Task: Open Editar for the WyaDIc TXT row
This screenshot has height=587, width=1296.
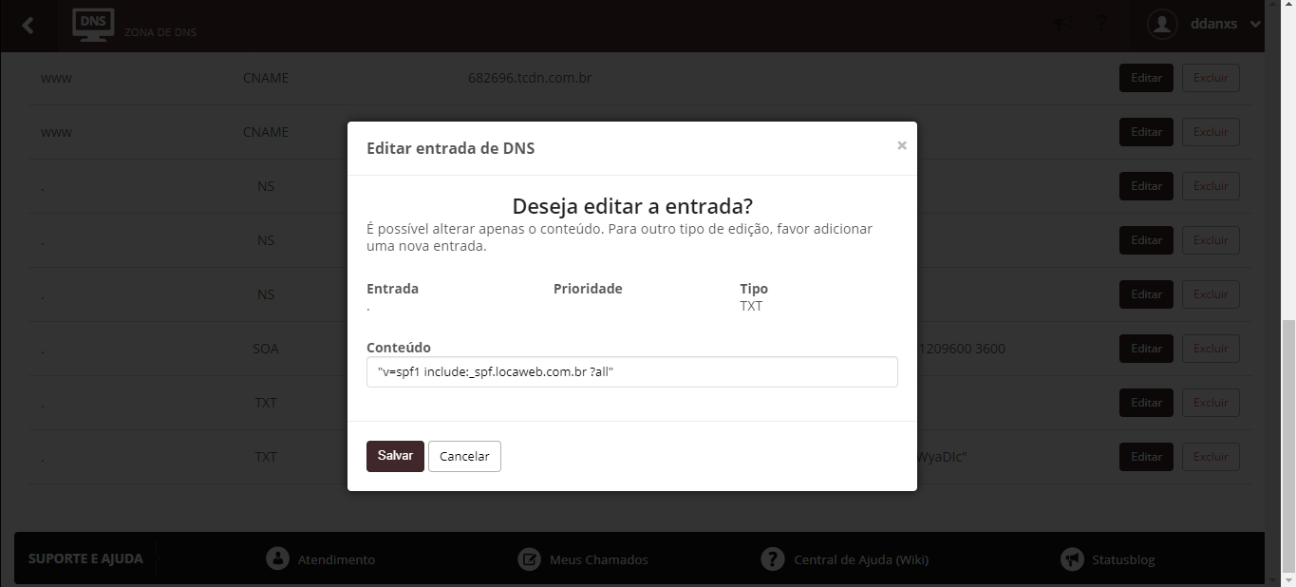Action: point(1146,457)
